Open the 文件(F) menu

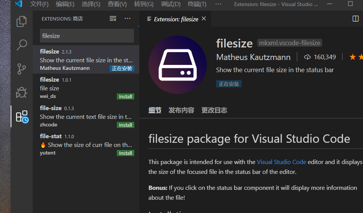[39, 4]
